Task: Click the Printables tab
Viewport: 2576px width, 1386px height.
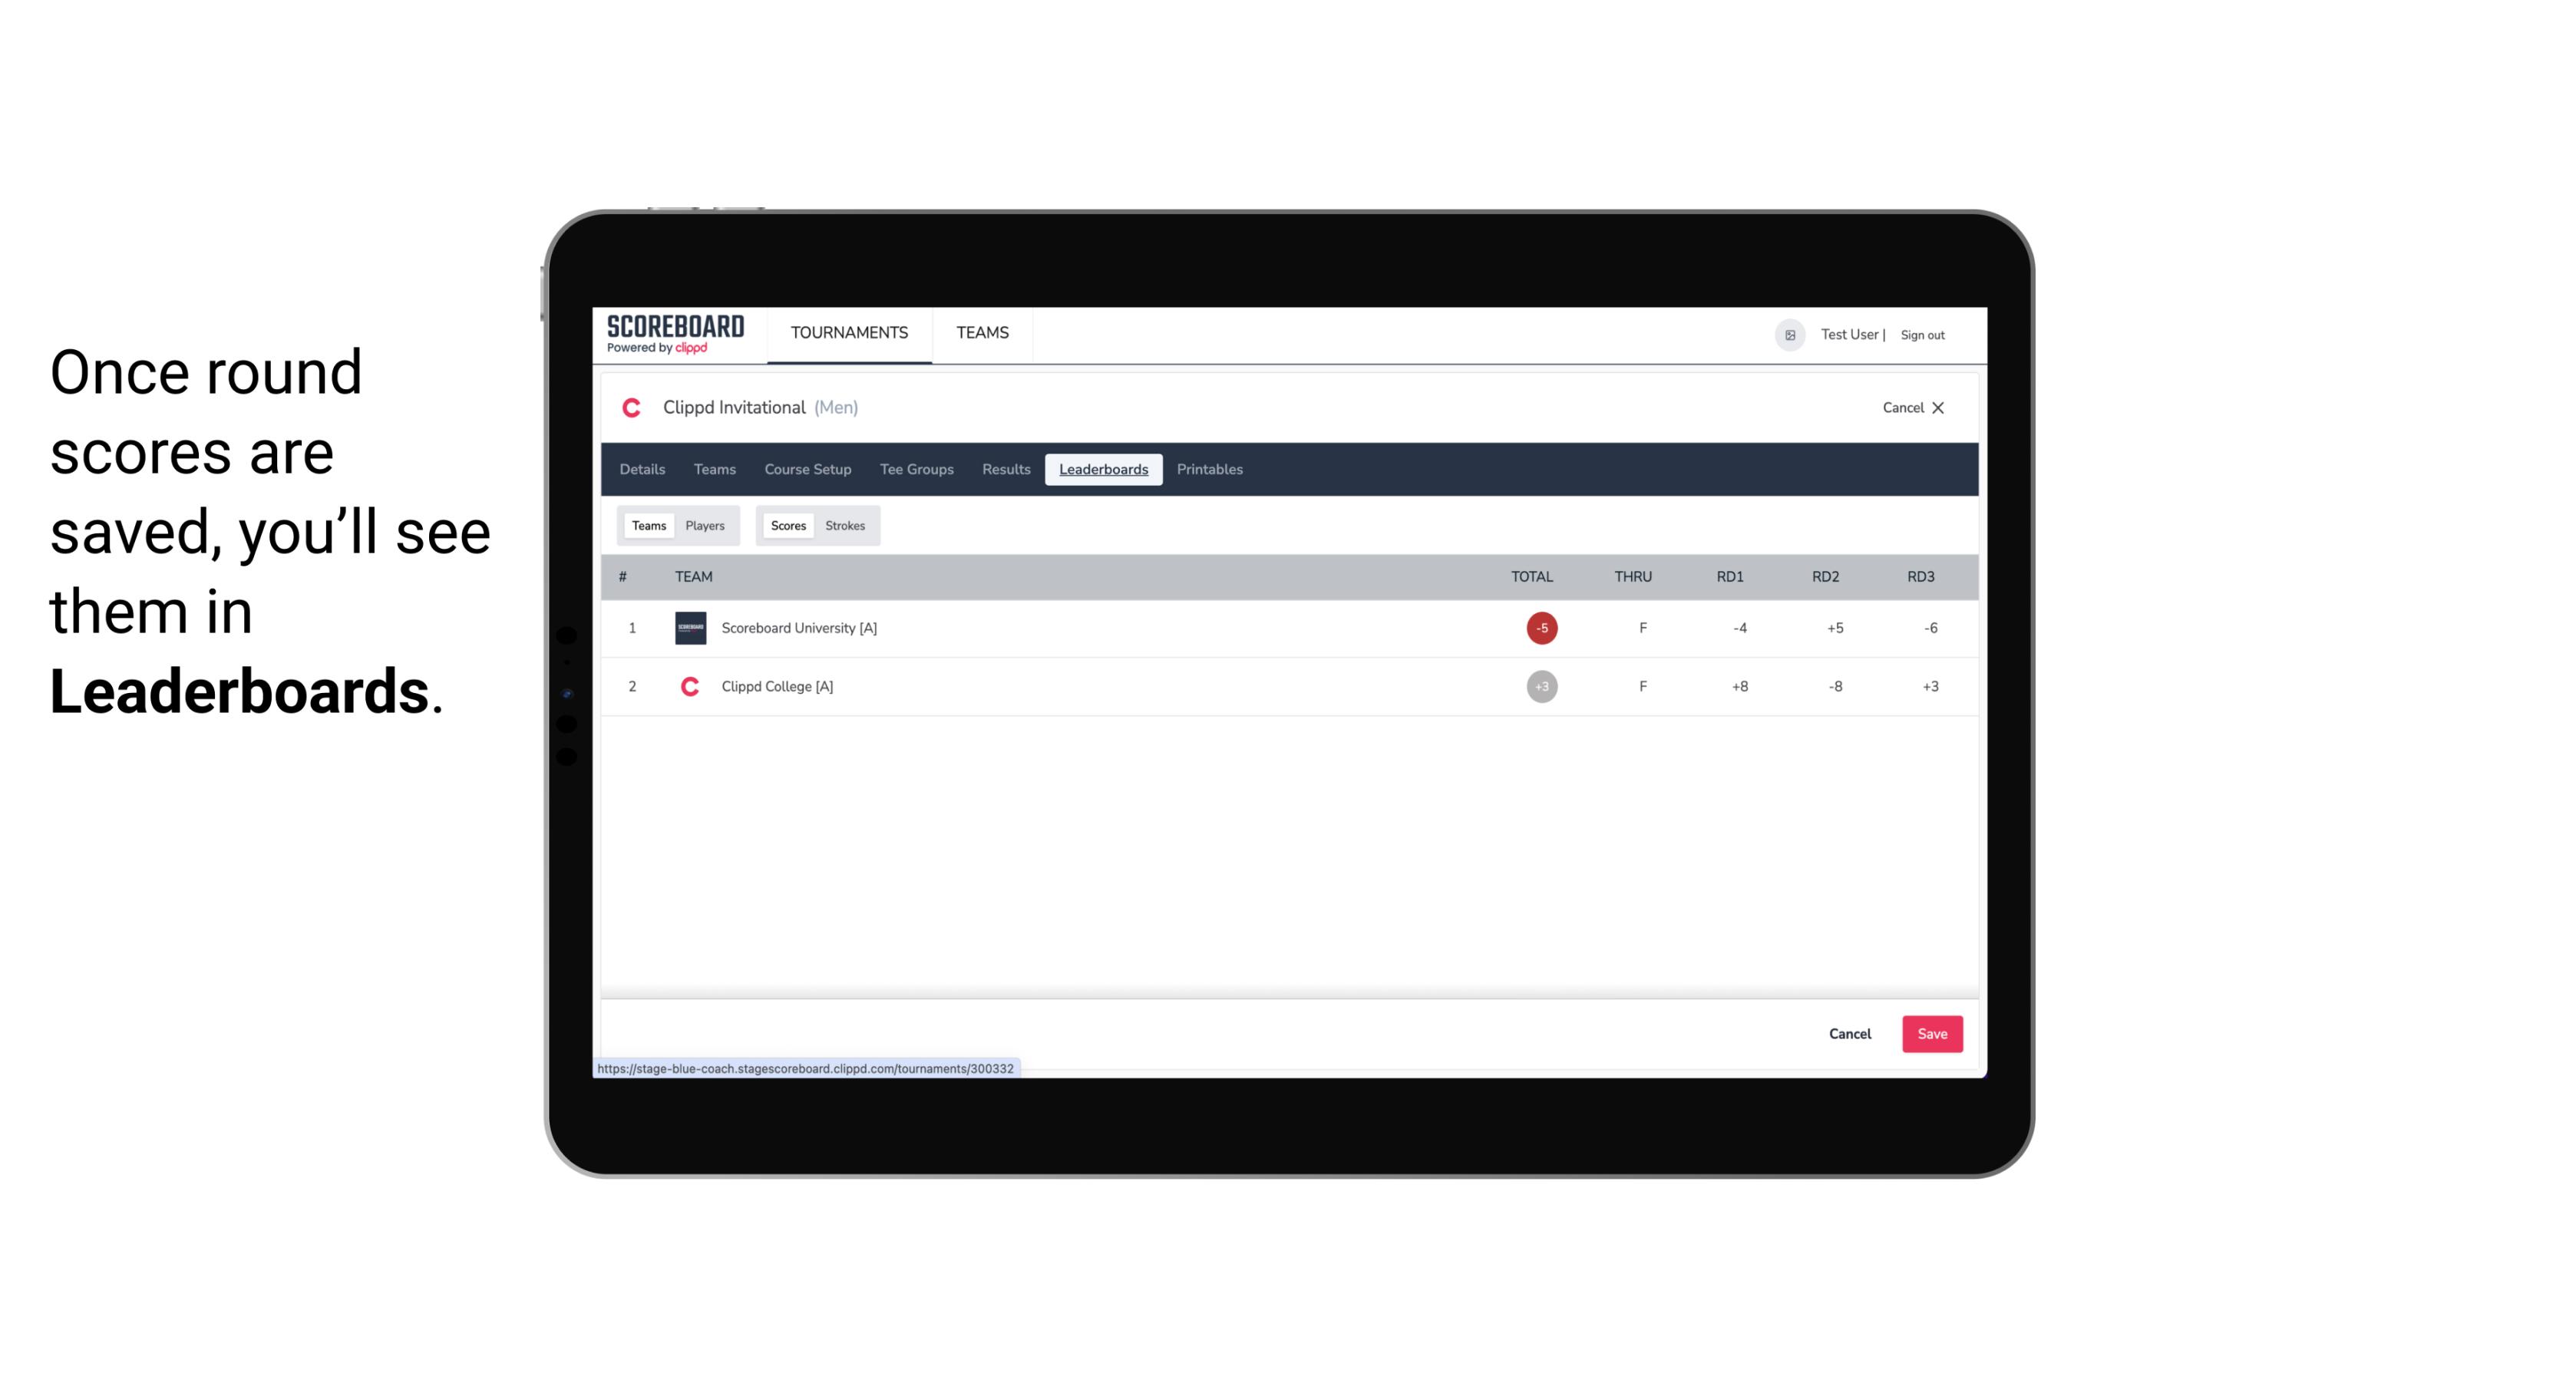Action: pyautogui.click(x=1210, y=470)
